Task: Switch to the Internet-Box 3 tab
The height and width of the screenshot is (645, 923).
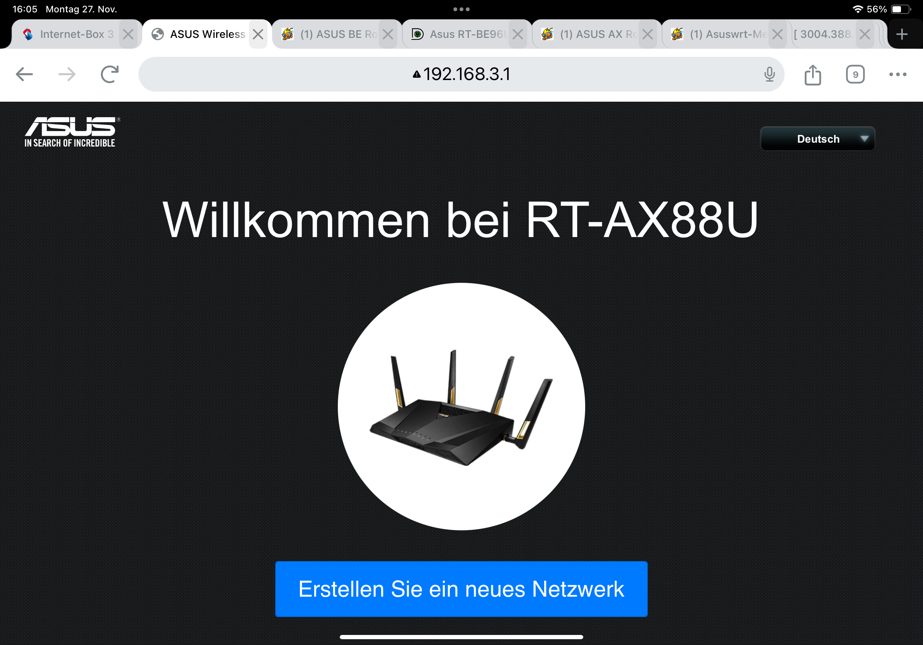Action: click(68, 34)
